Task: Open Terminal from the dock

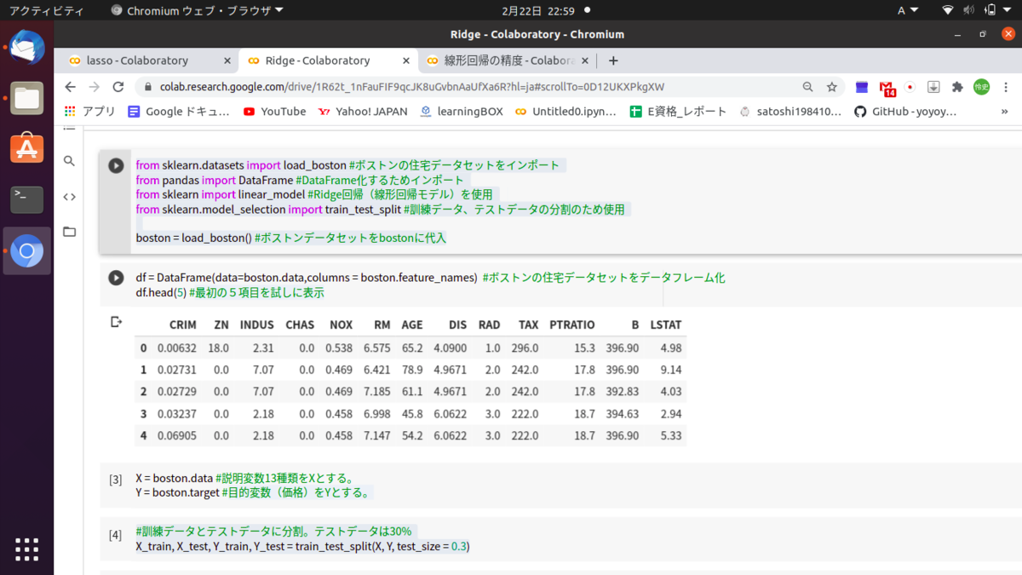Action: (x=27, y=199)
